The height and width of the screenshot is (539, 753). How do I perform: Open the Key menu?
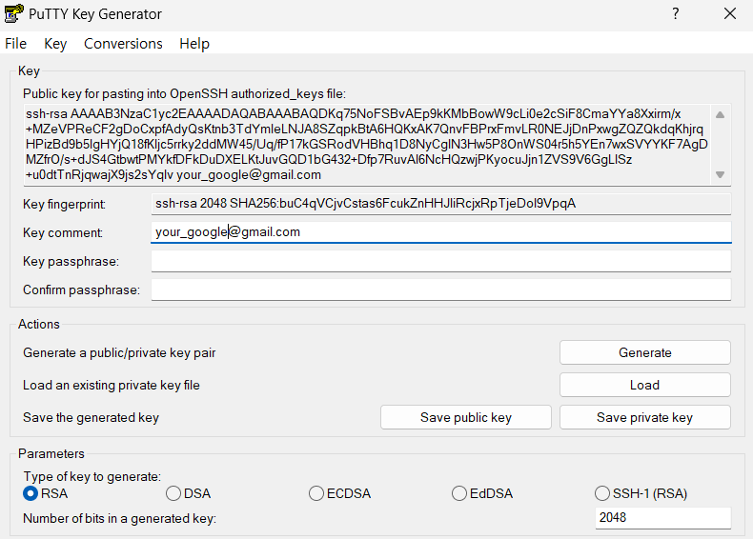55,44
